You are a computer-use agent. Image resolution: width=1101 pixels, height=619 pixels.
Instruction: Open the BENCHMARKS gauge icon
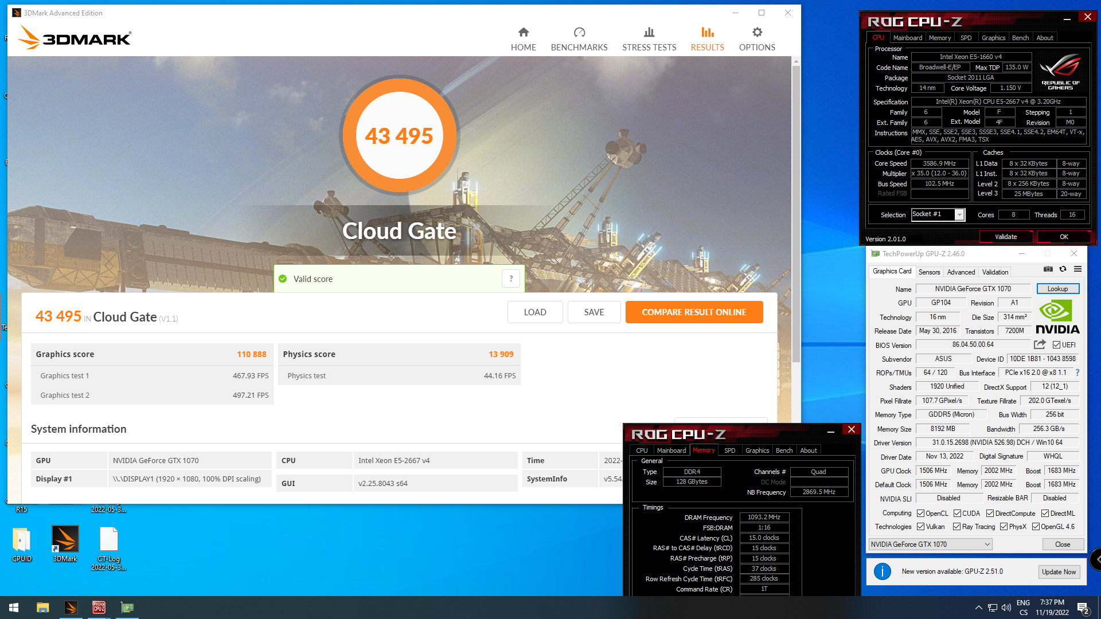(579, 32)
